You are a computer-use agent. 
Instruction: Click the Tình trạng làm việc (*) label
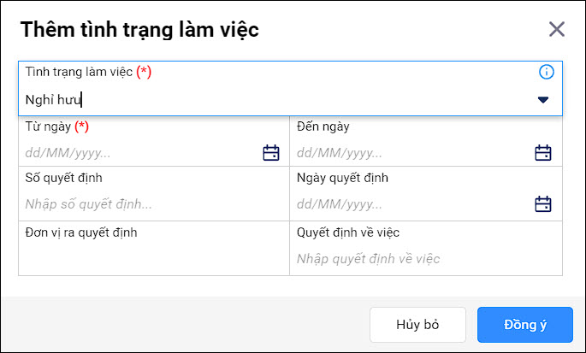tap(88, 72)
